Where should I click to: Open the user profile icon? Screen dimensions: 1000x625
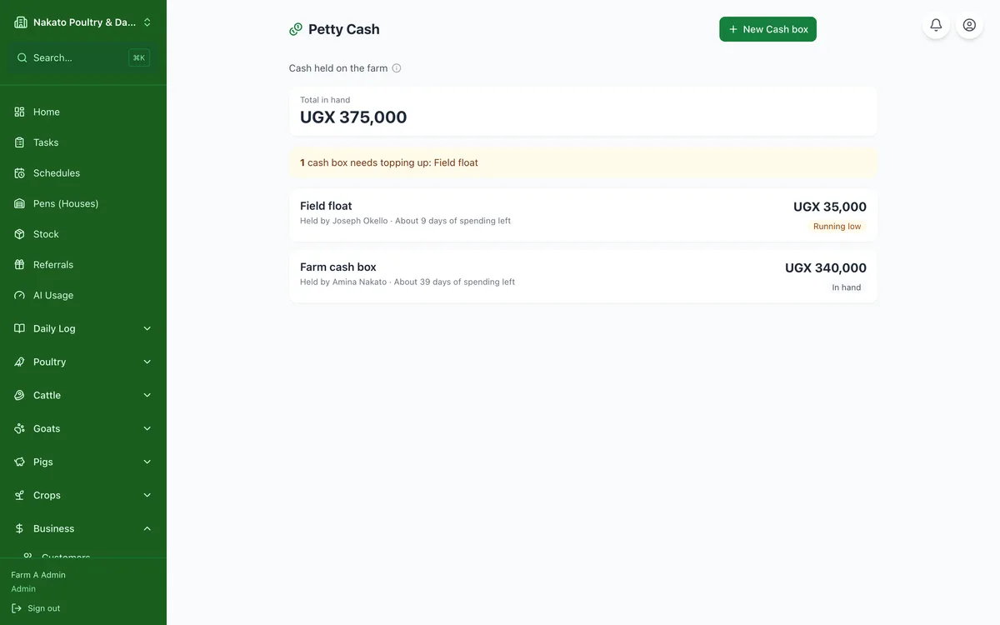click(x=969, y=25)
